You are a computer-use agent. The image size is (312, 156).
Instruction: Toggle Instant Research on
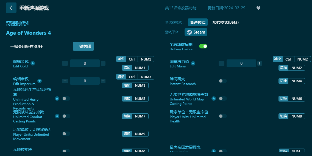223,81
